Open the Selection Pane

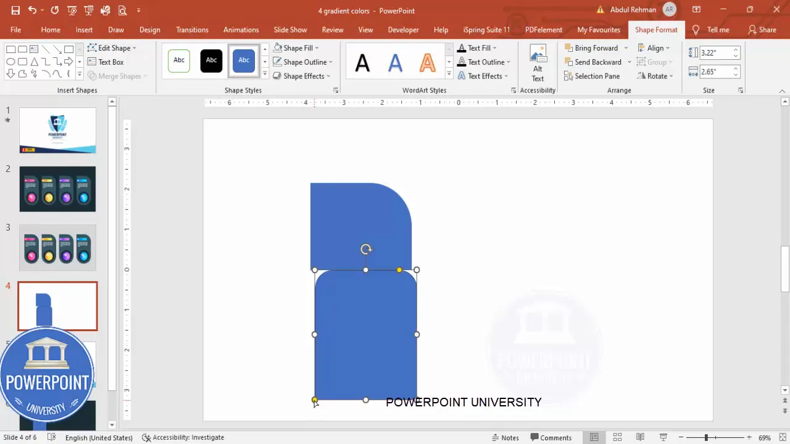[x=592, y=76]
